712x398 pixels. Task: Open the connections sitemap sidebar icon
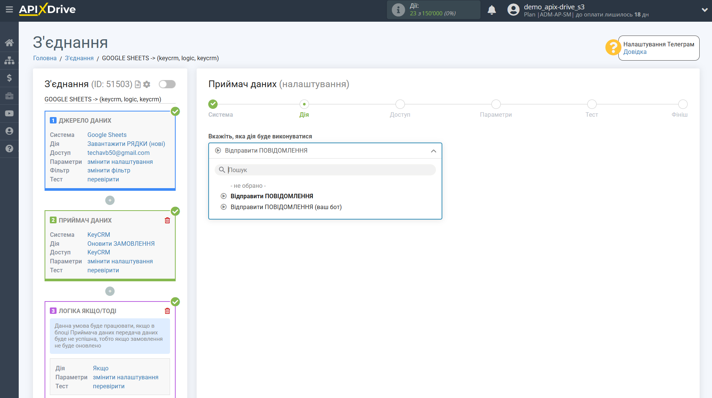[9, 60]
